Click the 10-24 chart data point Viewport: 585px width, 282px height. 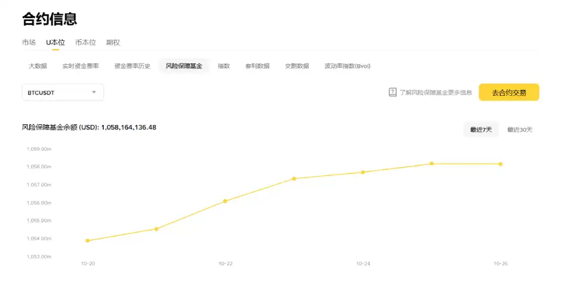click(x=363, y=172)
